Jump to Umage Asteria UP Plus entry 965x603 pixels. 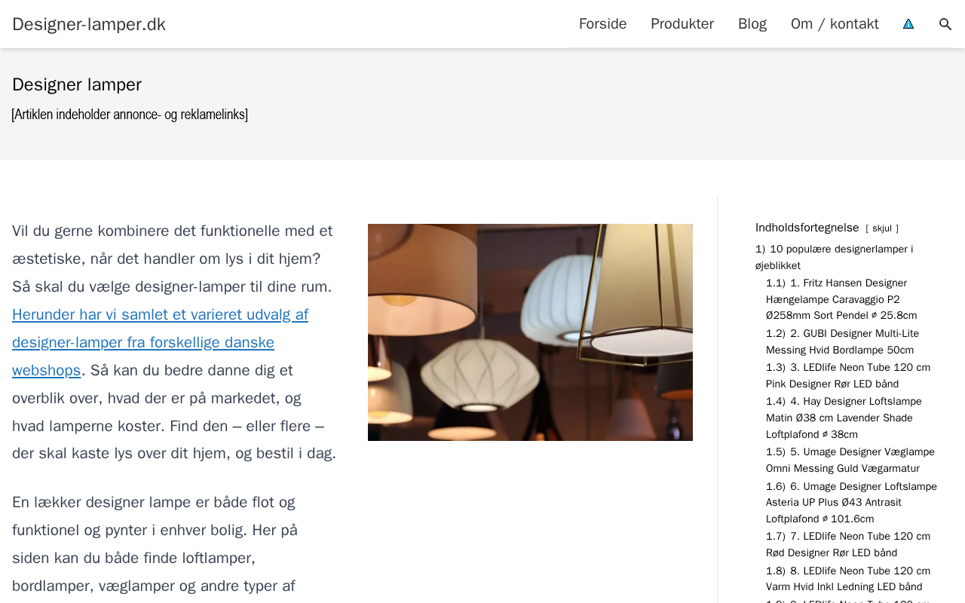click(851, 503)
